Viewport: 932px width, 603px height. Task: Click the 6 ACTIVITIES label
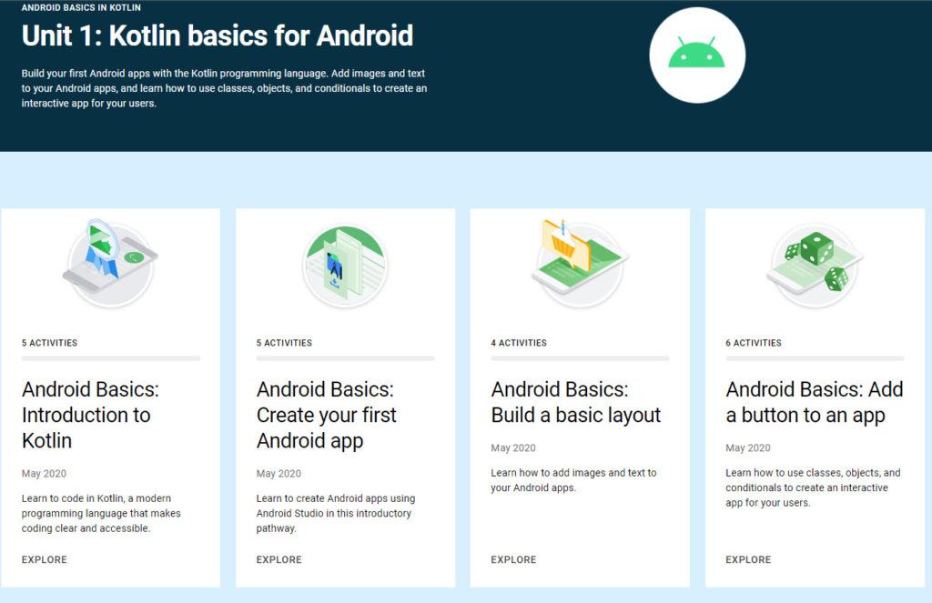pyautogui.click(x=754, y=343)
